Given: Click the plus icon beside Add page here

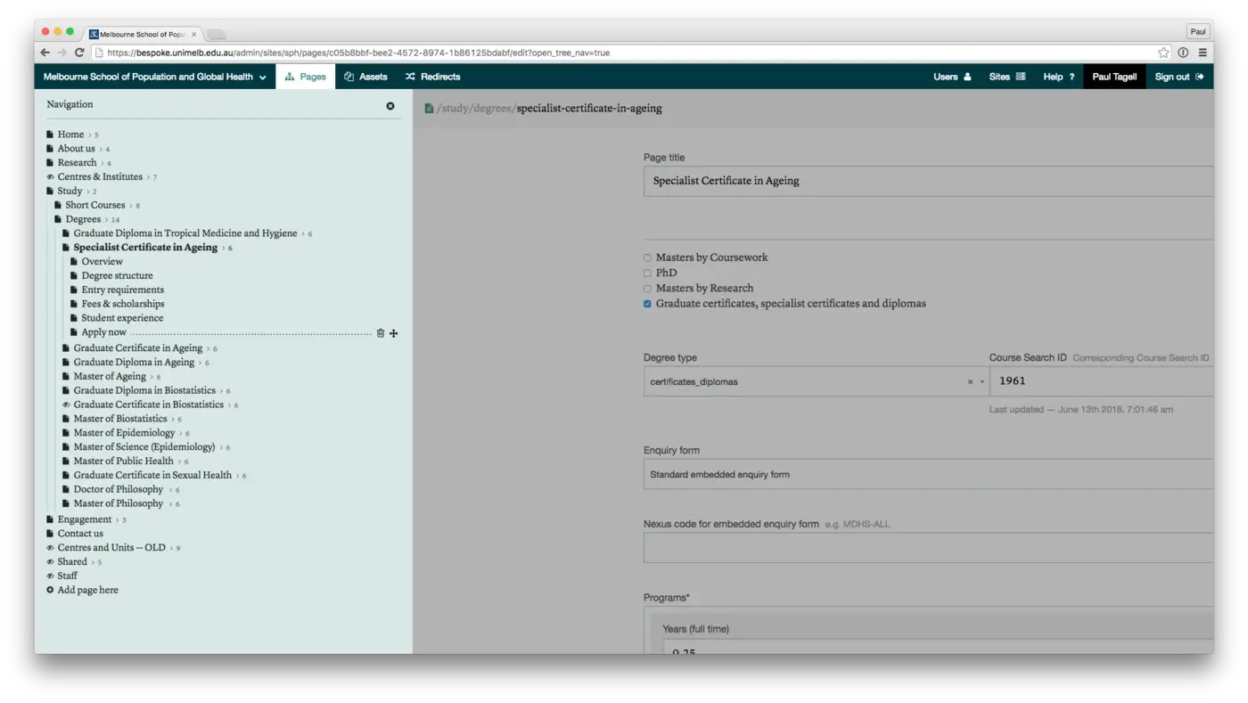Looking at the screenshot, I should pyautogui.click(x=50, y=590).
